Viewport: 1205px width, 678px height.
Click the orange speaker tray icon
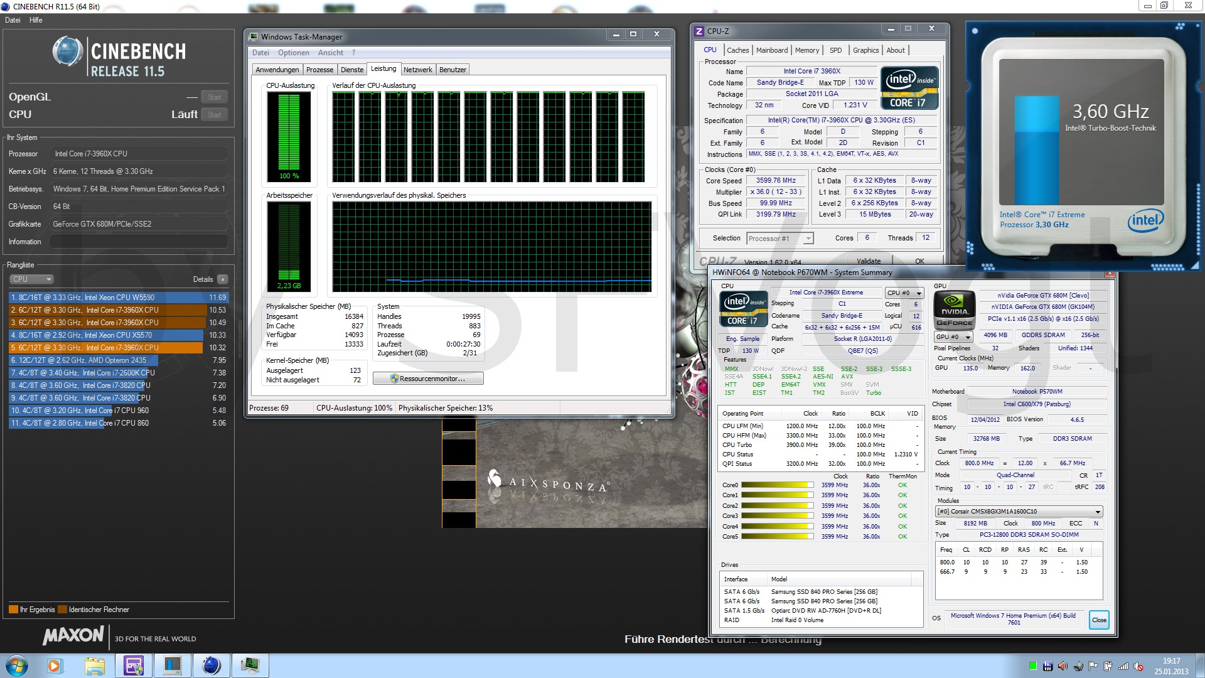pos(1063,666)
